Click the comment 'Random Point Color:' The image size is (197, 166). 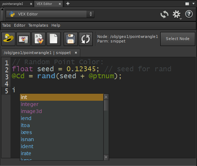(64, 62)
